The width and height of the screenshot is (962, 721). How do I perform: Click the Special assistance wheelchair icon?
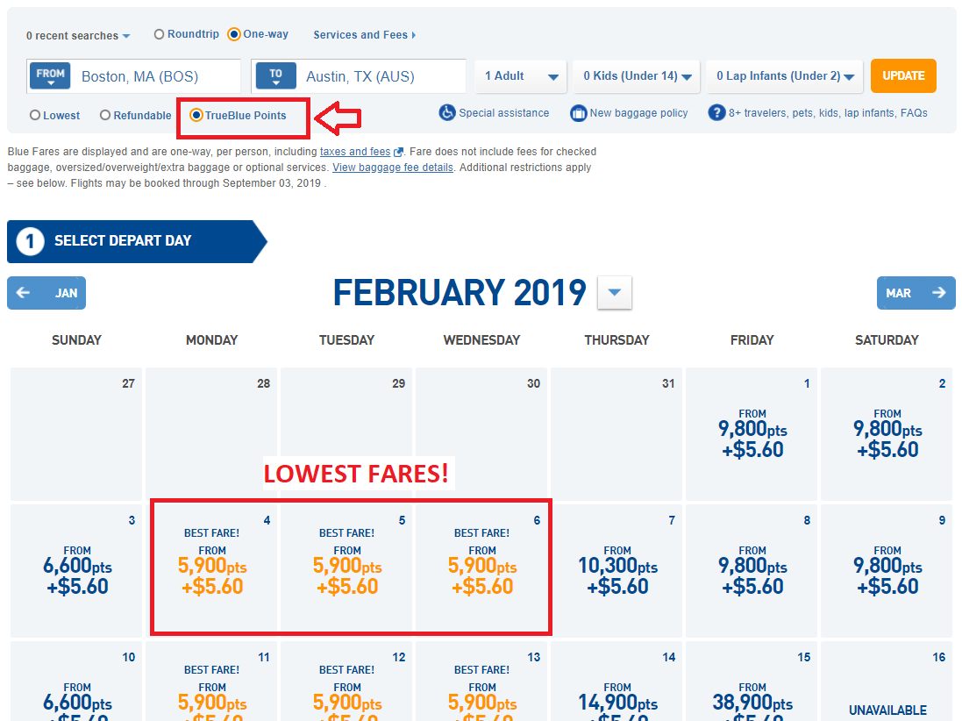coord(447,113)
